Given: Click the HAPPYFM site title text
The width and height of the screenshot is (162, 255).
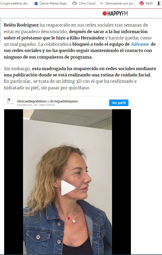Looking at the screenshot, I should (118, 13).
